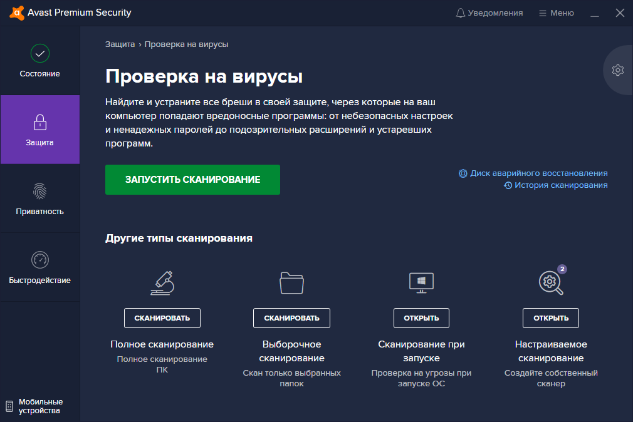
Task: Click the Сканирование при запуске title
Action: [x=421, y=351]
